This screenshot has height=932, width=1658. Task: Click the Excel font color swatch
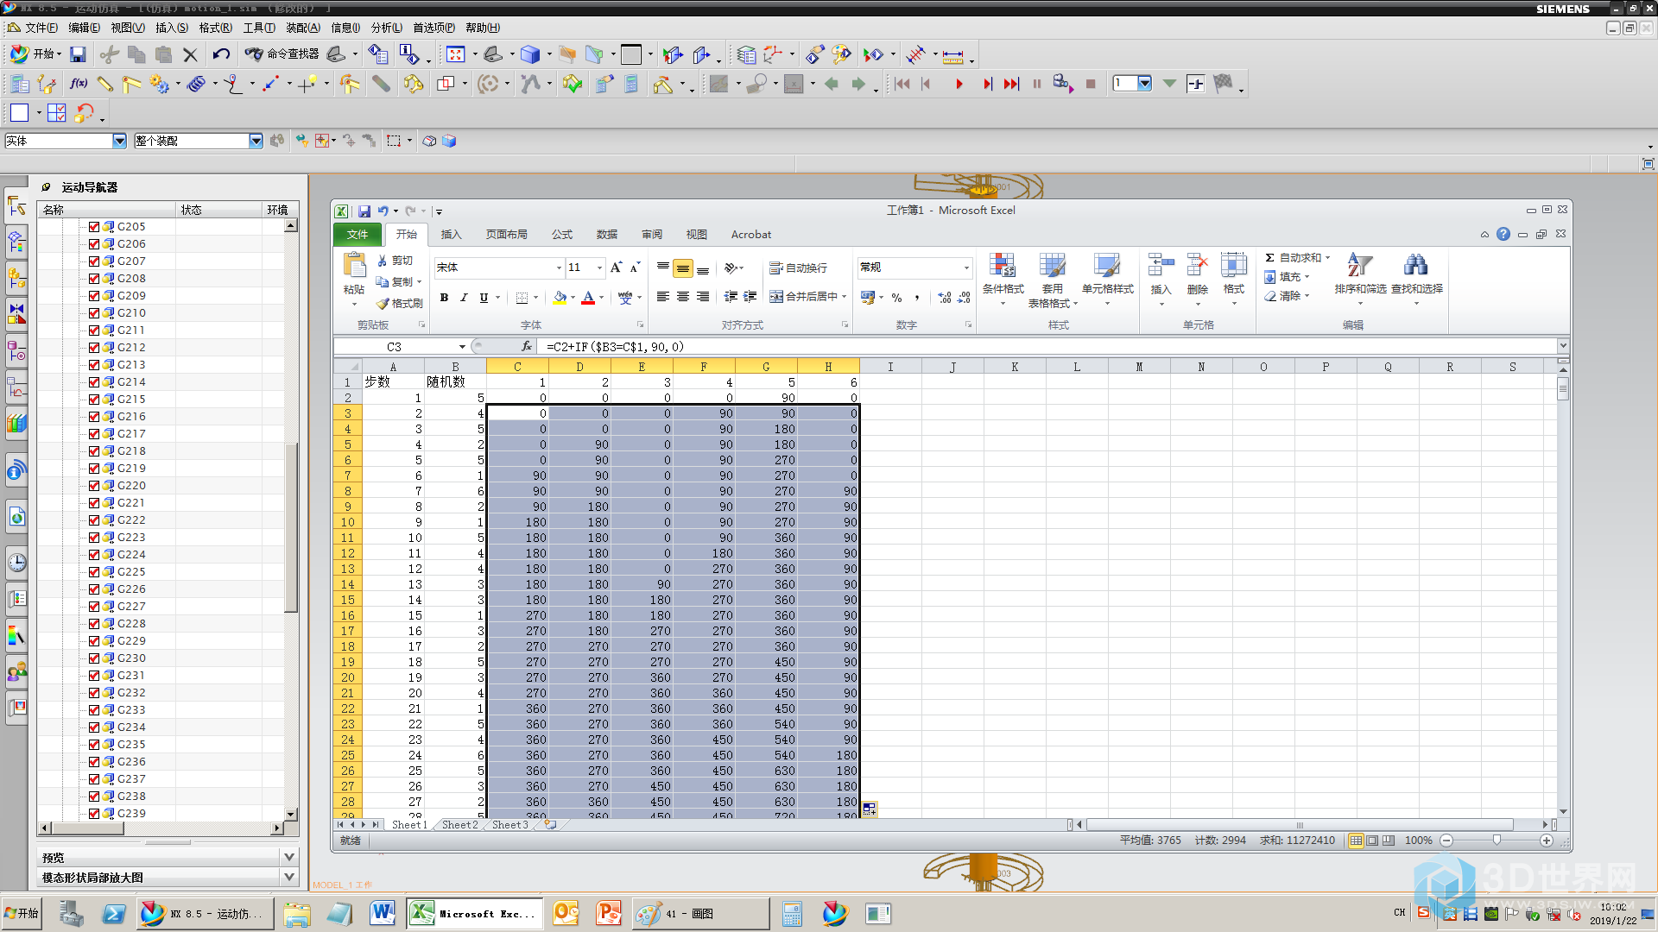pos(588,298)
